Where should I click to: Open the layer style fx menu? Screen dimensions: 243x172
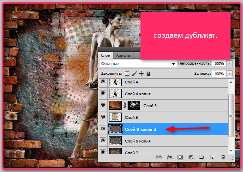170,157
